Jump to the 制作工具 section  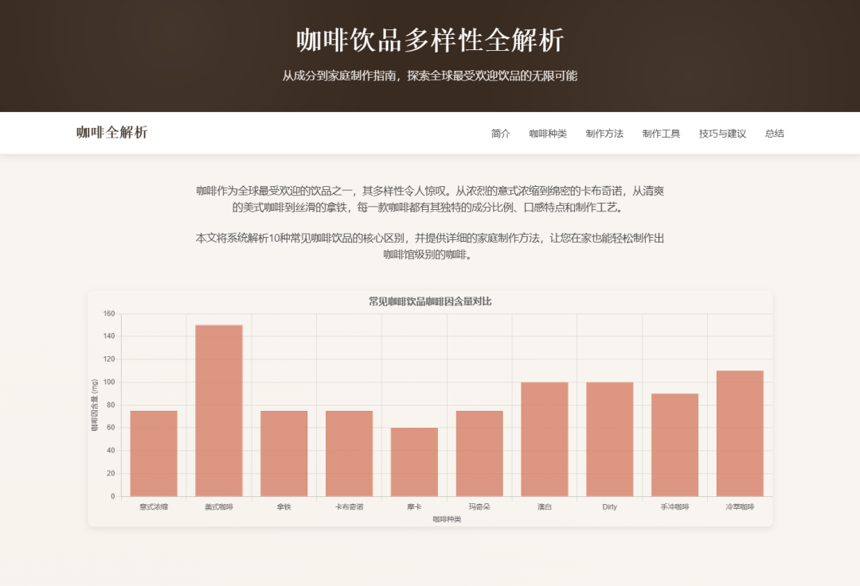[661, 134]
